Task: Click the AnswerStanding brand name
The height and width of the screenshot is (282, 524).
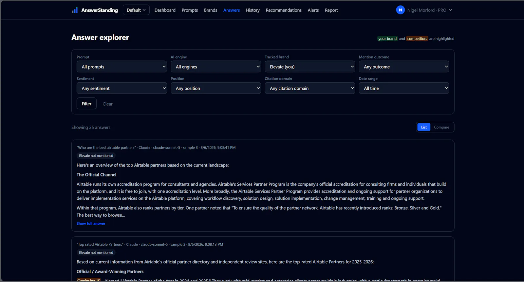Action: pyautogui.click(x=100, y=10)
